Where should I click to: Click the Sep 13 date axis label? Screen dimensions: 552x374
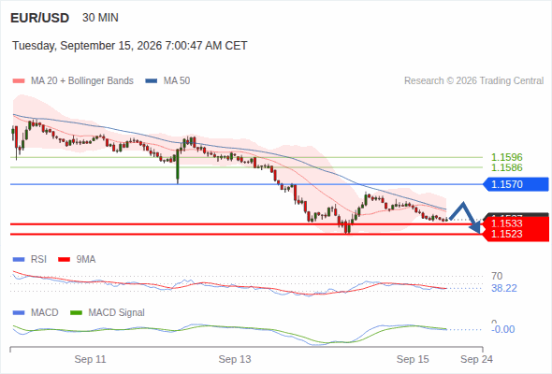click(235, 360)
